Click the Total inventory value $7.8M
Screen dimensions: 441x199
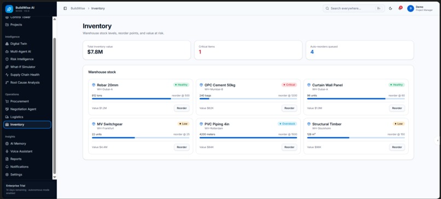(x=95, y=52)
